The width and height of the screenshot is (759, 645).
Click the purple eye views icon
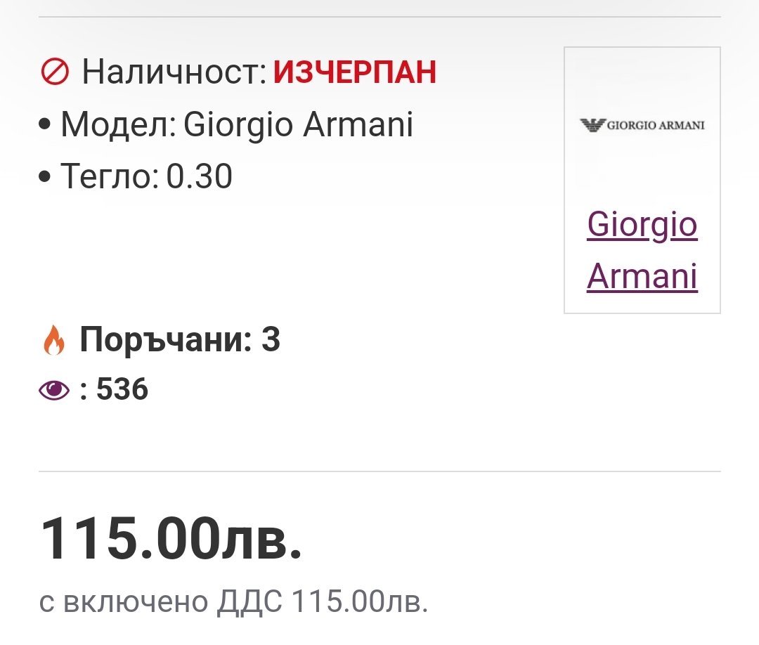pyautogui.click(x=54, y=389)
